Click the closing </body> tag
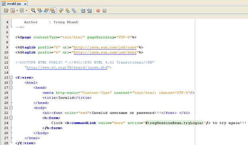Image resolution: width=248 pixels, height=145 pixels. (x=41, y=133)
